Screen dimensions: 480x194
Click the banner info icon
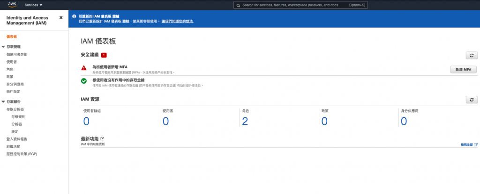tap(74, 16)
